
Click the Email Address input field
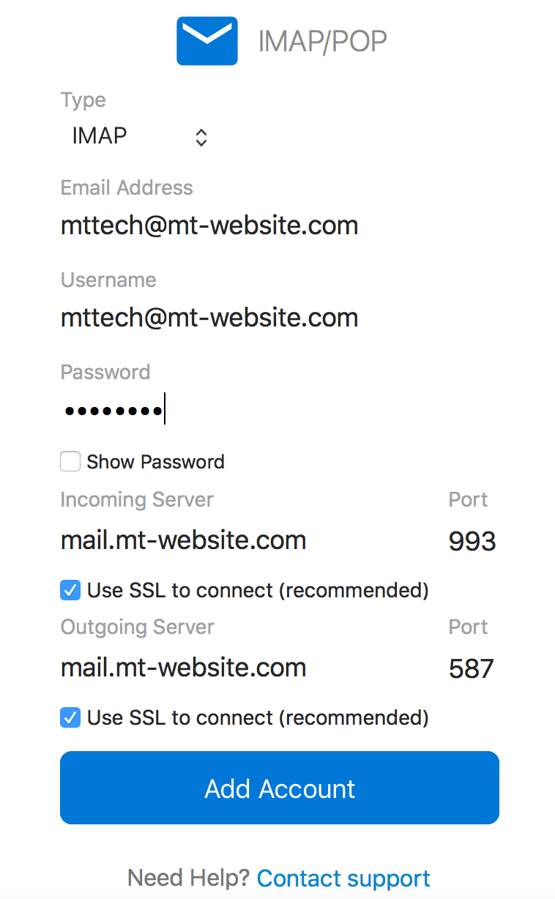[209, 225]
